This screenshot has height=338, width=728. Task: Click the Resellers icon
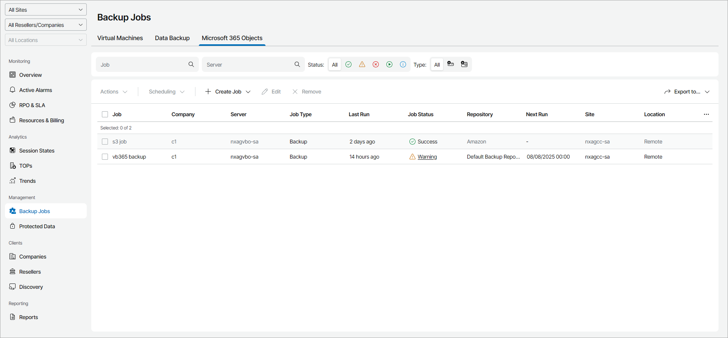[12, 271]
